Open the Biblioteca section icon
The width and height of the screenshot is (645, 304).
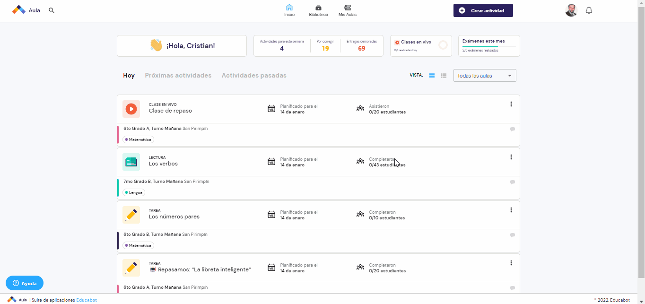[x=318, y=8]
